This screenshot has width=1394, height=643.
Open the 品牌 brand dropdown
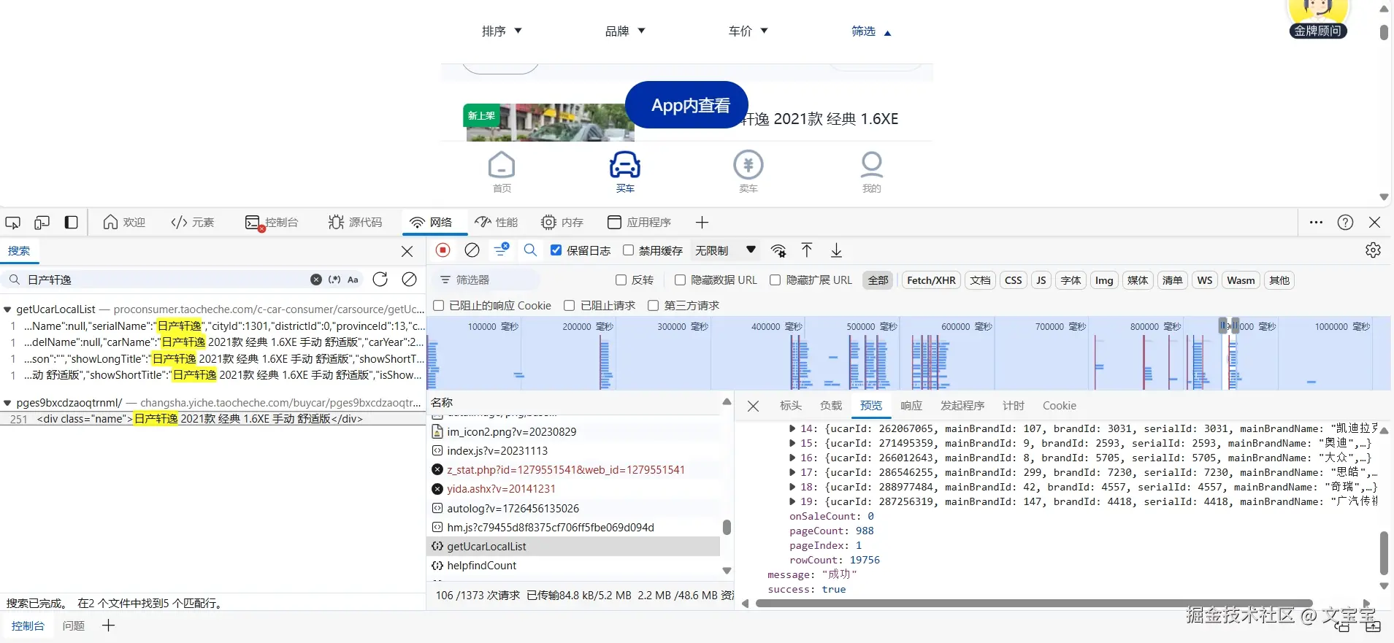coord(625,31)
